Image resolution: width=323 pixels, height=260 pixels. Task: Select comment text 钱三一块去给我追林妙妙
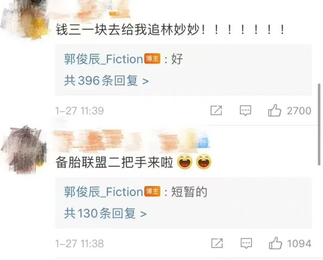[x=127, y=30]
